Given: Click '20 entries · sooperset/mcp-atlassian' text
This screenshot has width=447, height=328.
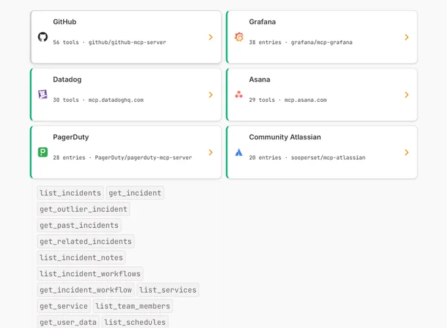Looking at the screenshot, I should pyautogui.click(x=308, y=158).
